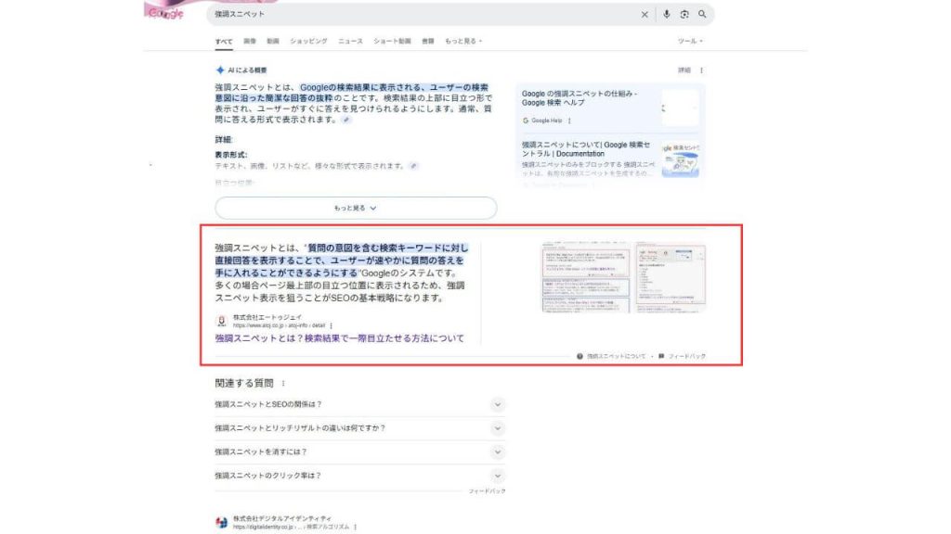Expand AI overview with もっと見る button

tap(356, 208)
